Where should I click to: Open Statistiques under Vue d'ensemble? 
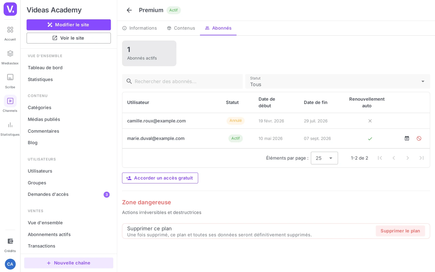[x=40, y=79]
